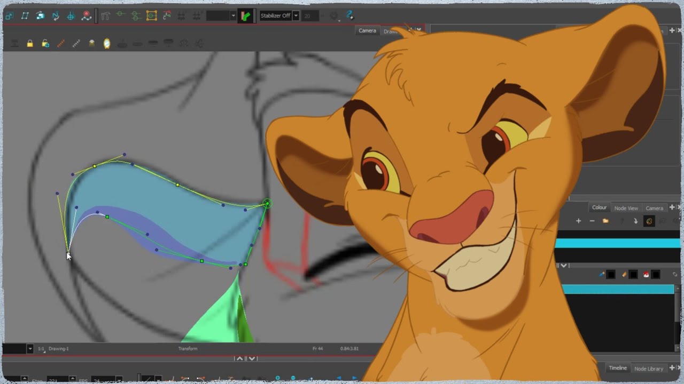
Task: Click the green arrow icon beside Stabilizer dropdown
Action: (245, 16)
